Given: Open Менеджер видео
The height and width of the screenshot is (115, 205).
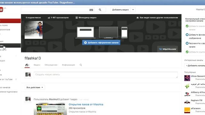Looking at the screenshot, I should click(86, 18).
